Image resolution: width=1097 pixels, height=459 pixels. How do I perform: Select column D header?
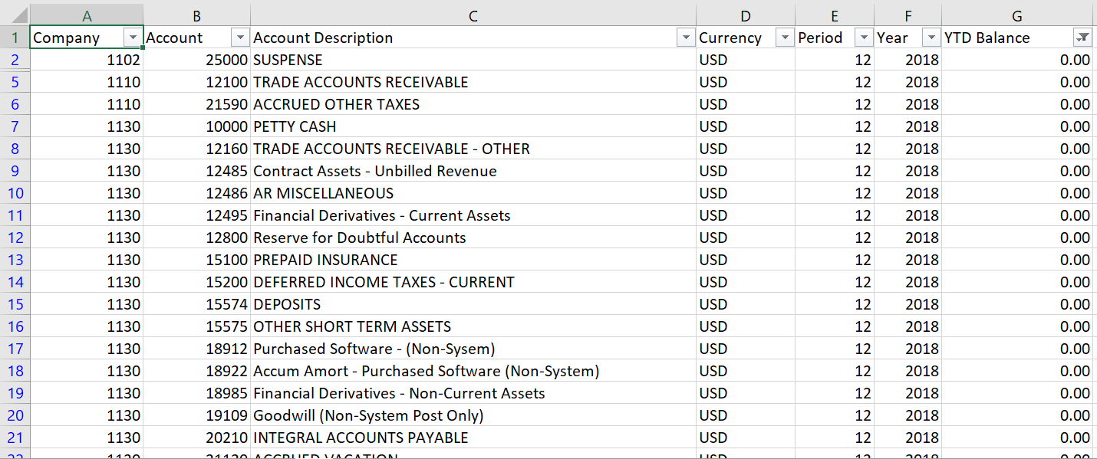746,15
